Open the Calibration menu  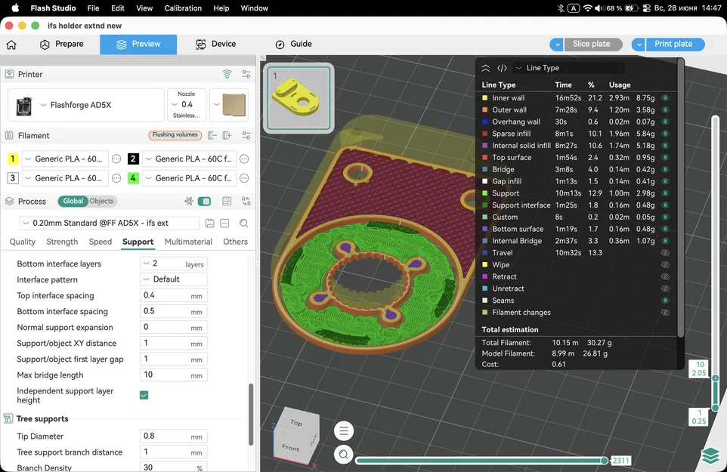183,8
